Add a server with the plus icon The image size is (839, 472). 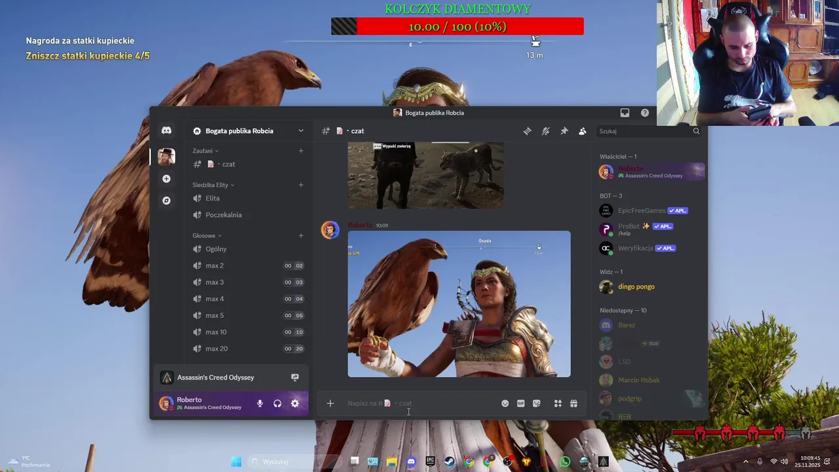tap(166, 178)
